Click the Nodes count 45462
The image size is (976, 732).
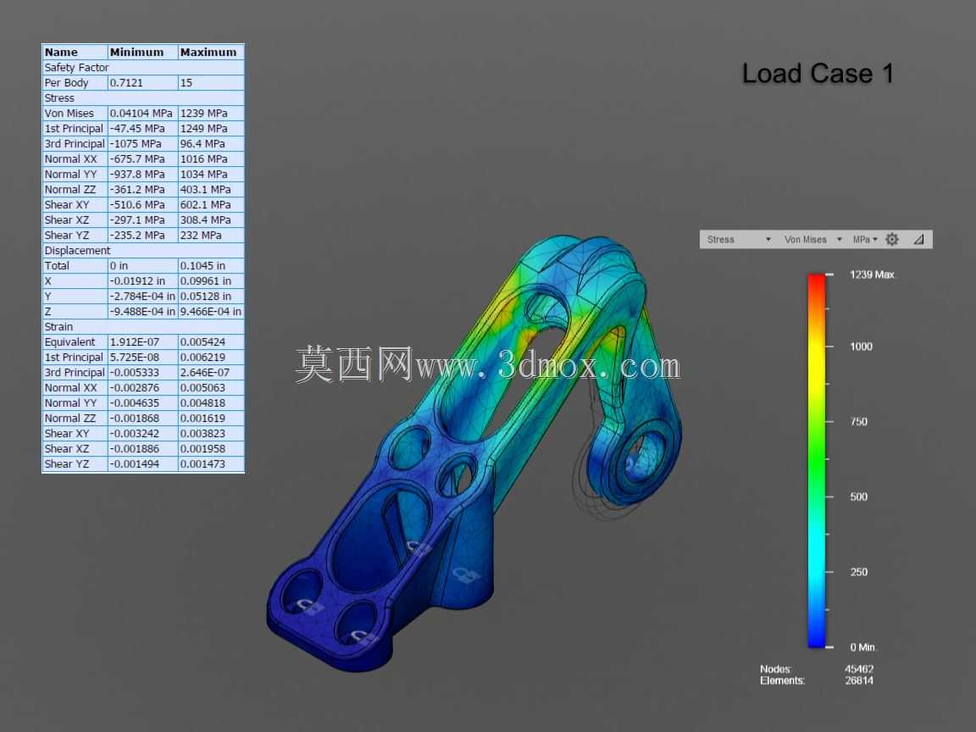(x=859, y=669)
